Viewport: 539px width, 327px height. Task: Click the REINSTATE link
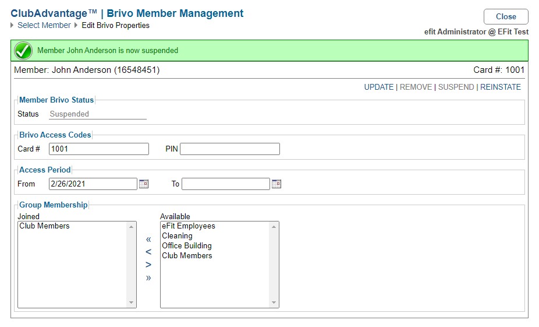pyautogui.click(x=501, y=87)
